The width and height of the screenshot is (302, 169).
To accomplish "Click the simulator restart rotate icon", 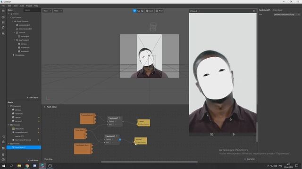I will (x=234, y=135).
